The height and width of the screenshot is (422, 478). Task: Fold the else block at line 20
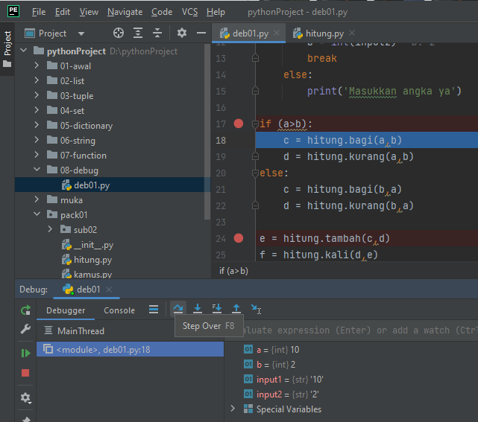255,173
